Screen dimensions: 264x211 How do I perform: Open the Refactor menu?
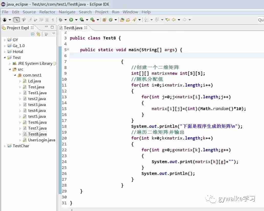(x=47, y=12)
